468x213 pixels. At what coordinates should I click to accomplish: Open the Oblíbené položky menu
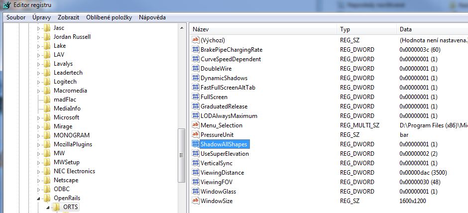click(109, 17)
